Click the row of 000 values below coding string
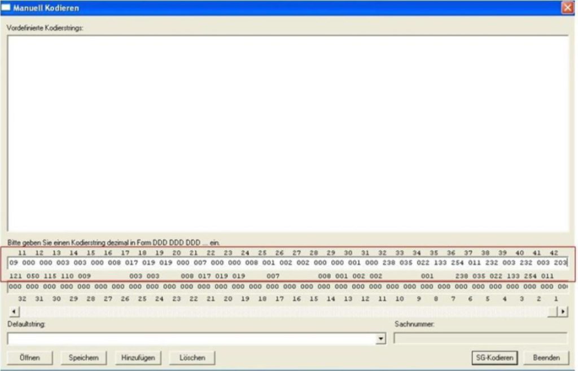Viewport: 578px width, 371px height. coord(288,287)
